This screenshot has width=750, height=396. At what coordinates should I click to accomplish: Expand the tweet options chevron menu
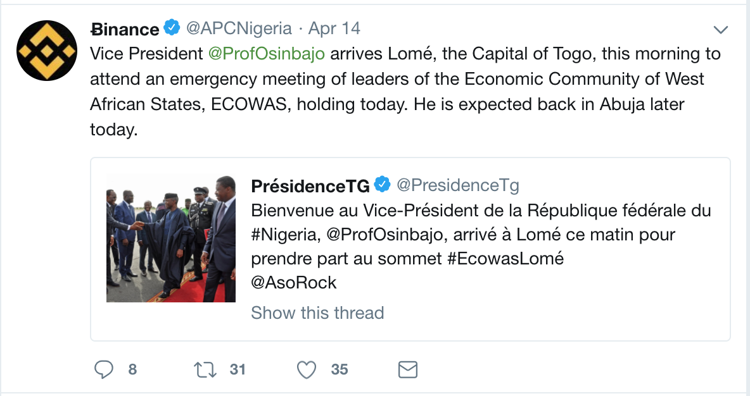point(721,29)
